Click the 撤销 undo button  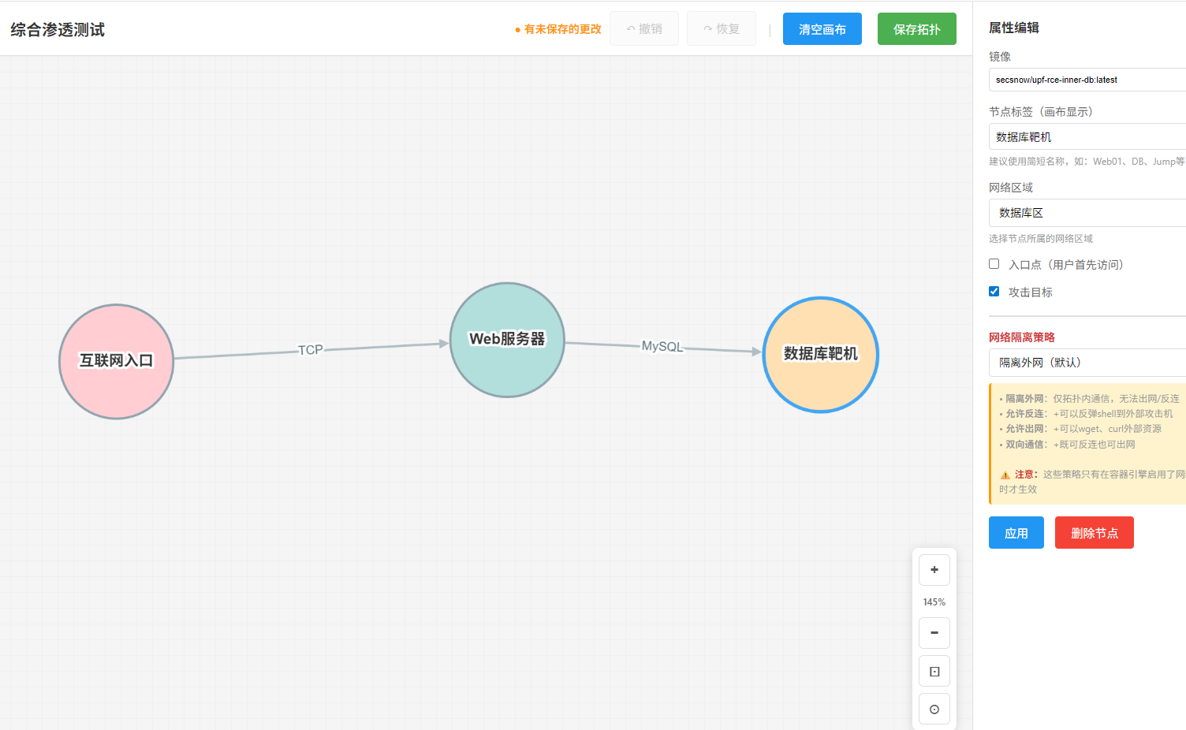coord(643,29)
